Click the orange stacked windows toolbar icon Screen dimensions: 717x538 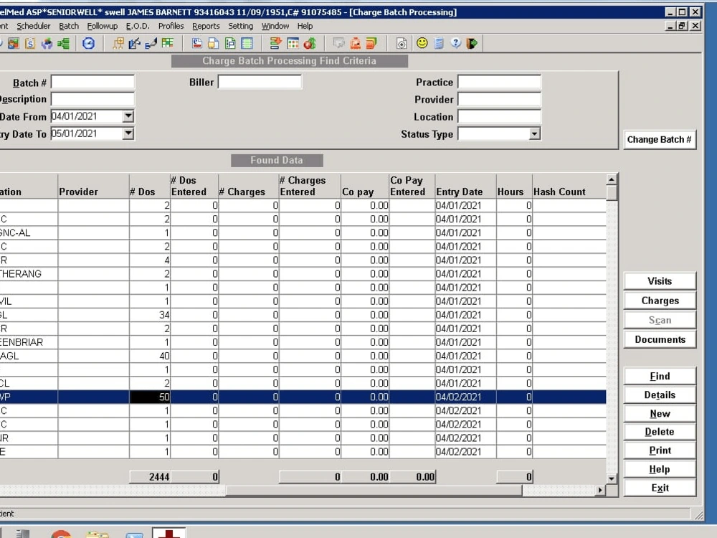pyautogui.click(x=371, y=44)
